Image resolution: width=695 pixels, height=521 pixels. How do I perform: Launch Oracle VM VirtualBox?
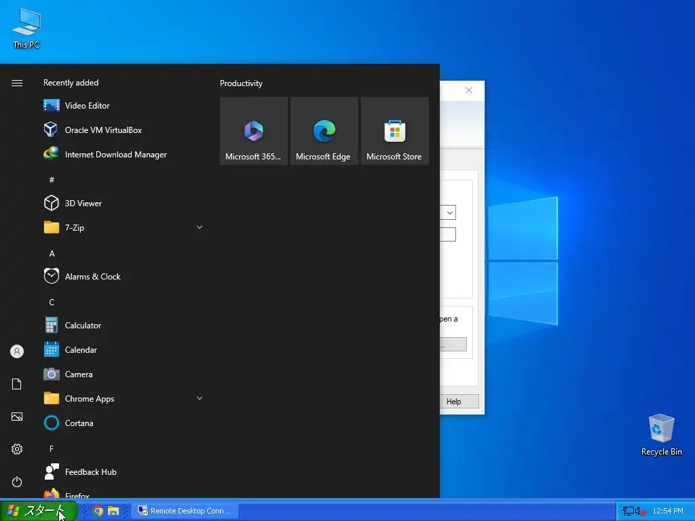(x=124, y=130)
